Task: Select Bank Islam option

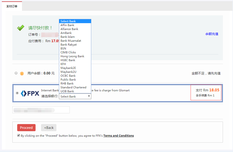Action: (x=75, y=37)
